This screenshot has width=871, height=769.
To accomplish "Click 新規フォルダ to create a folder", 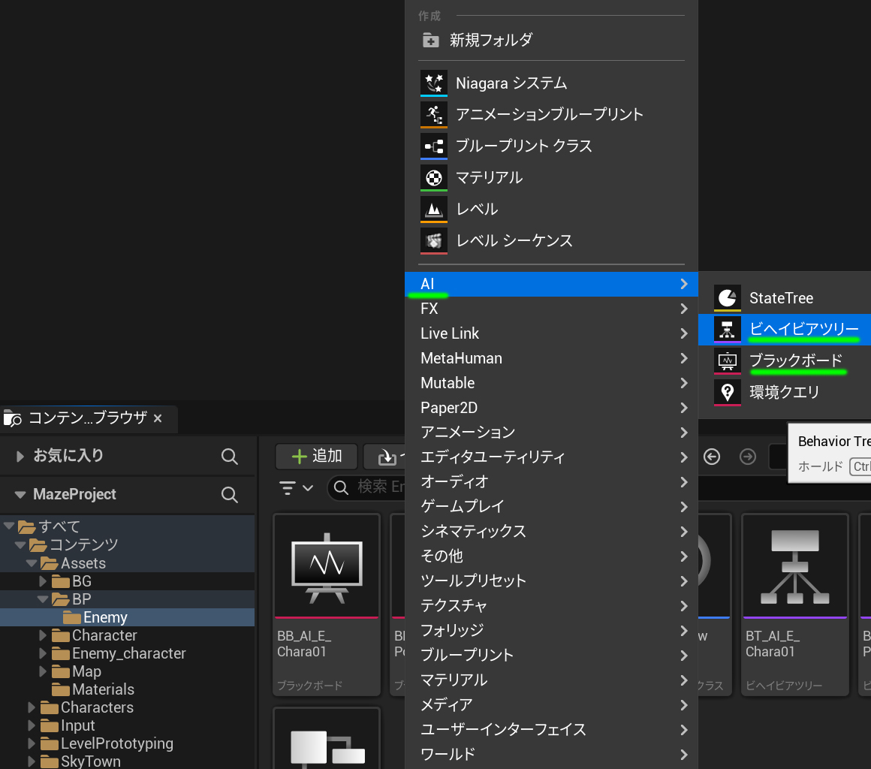I will (x=490, y=40).
